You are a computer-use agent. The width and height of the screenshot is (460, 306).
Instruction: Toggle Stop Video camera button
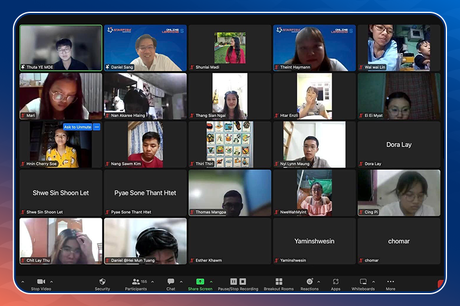[x=41, y=282]
